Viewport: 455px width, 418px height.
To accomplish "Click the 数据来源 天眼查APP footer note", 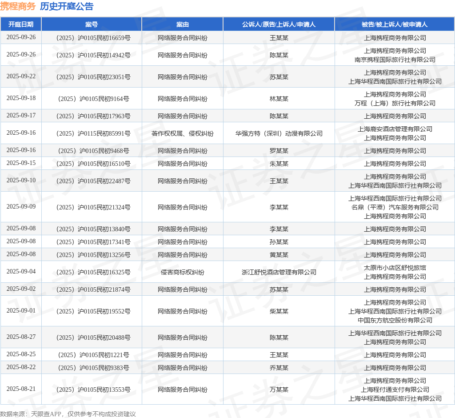I will click(68, 414).
